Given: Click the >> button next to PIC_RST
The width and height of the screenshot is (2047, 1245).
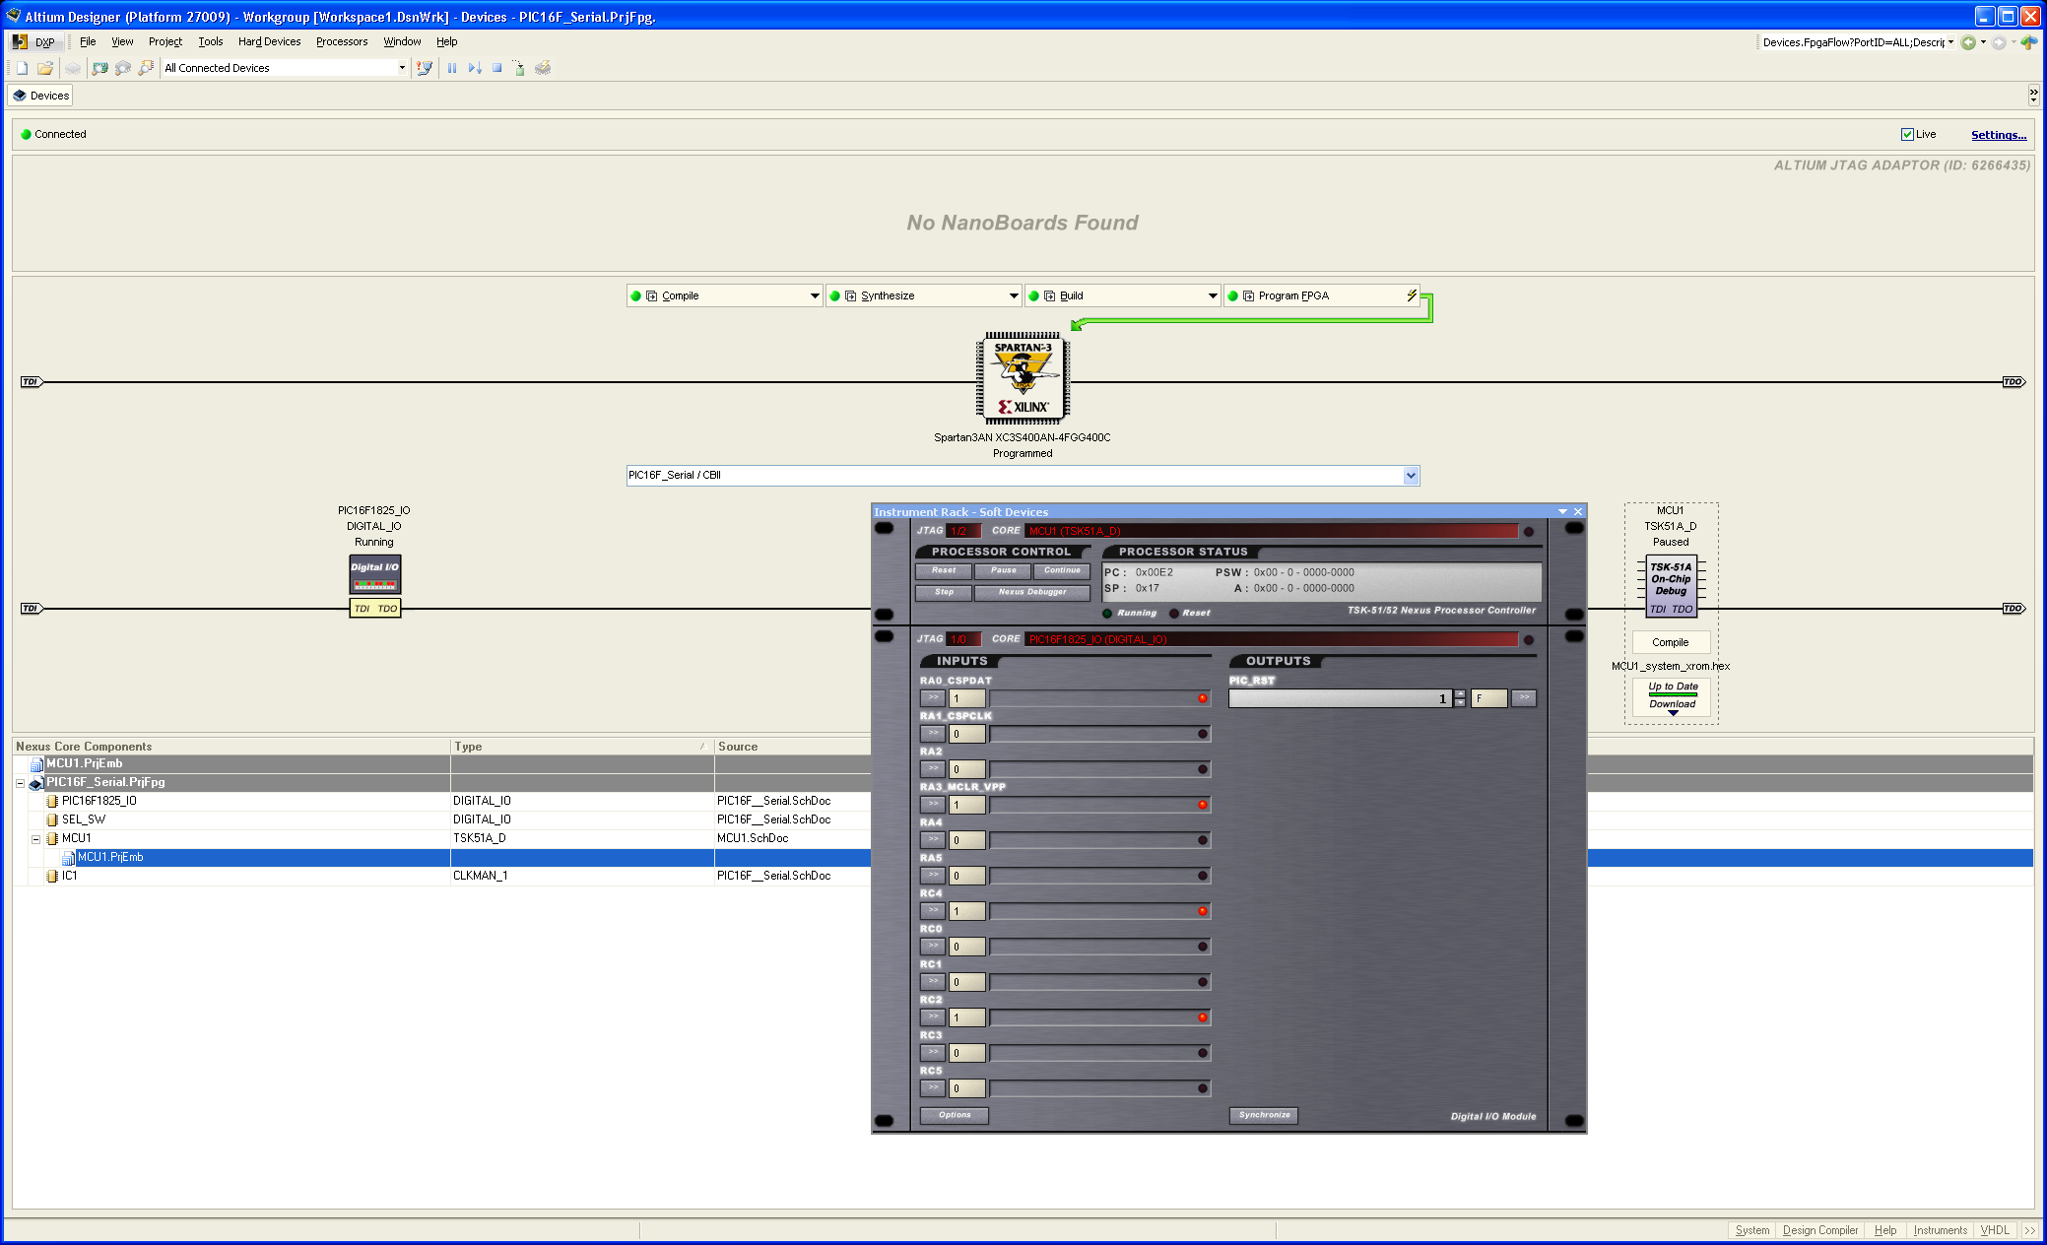Looking at the screenshot, I should [1524, 698].
